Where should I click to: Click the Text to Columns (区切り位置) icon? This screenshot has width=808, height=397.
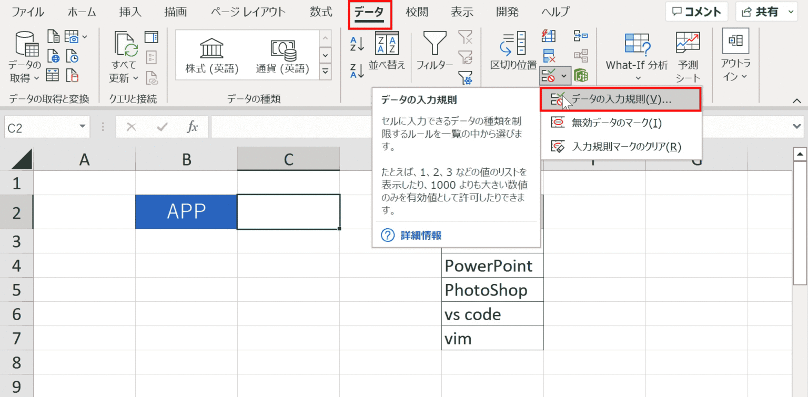click(513, 43)
